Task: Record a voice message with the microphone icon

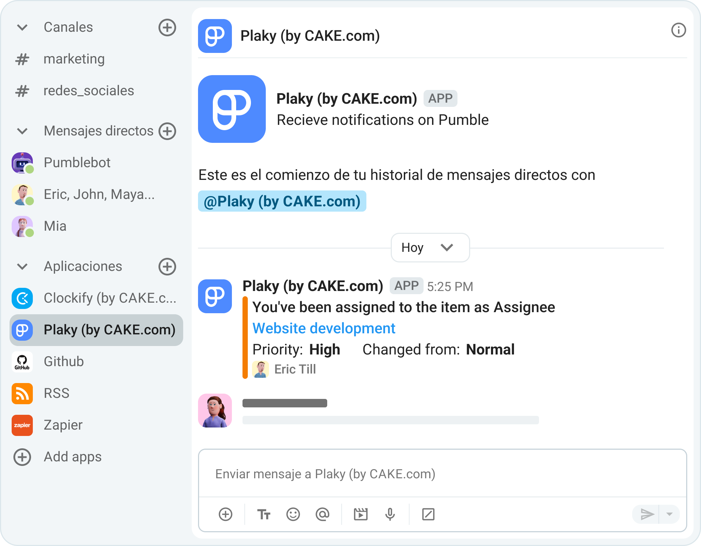Action: click(x=389, y=514)
